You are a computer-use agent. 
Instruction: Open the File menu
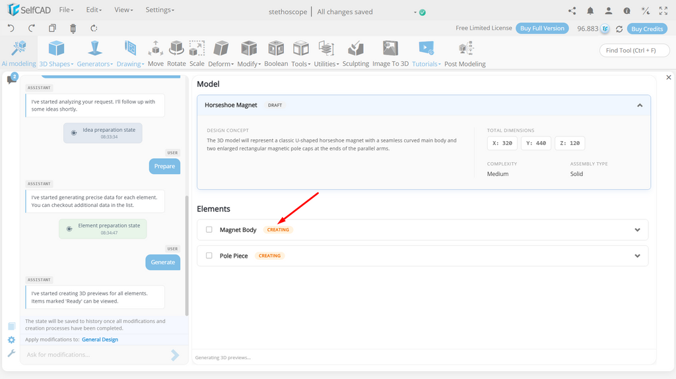point(66,9)
